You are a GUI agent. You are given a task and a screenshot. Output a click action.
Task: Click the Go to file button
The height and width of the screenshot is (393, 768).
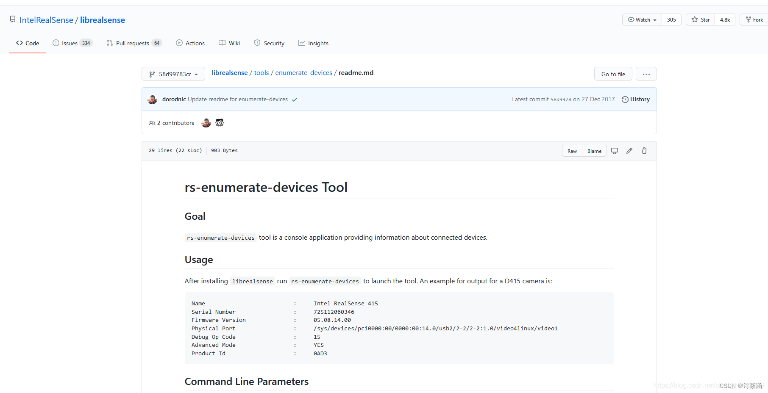[613, 74]
